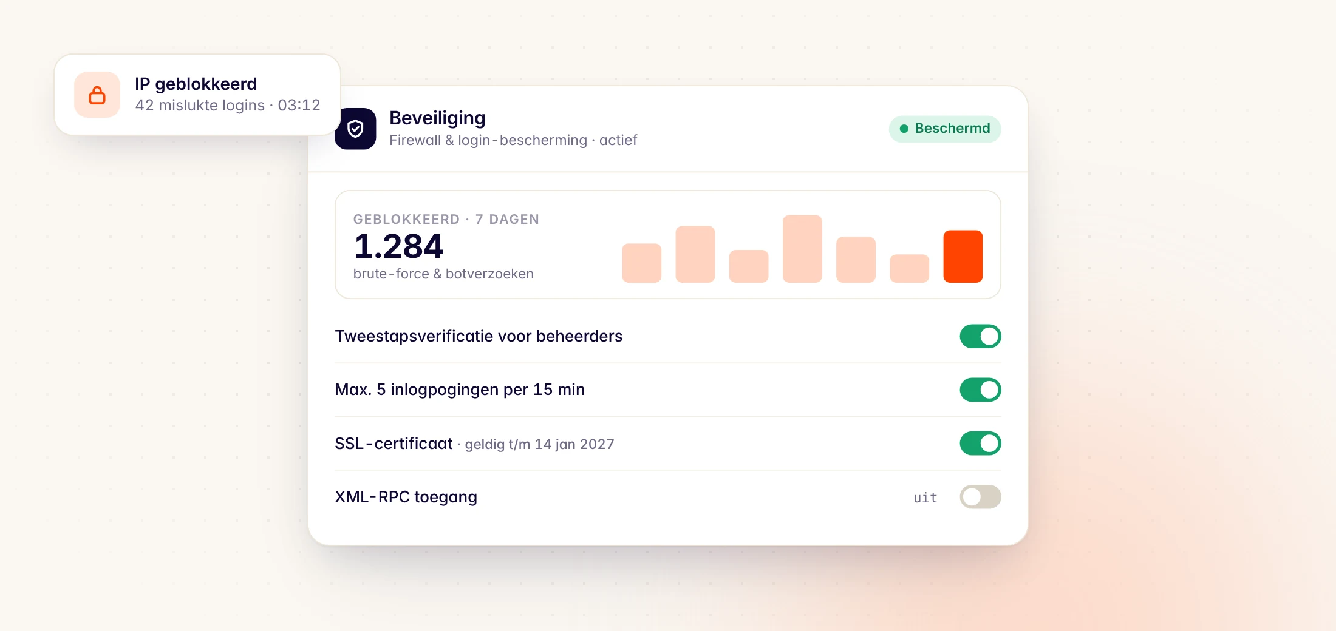Click the 'GEBLOKKEERD · 7 DAGEN' label
The width and height of the screenshot is (1336, 631).
tap(446, 219)
